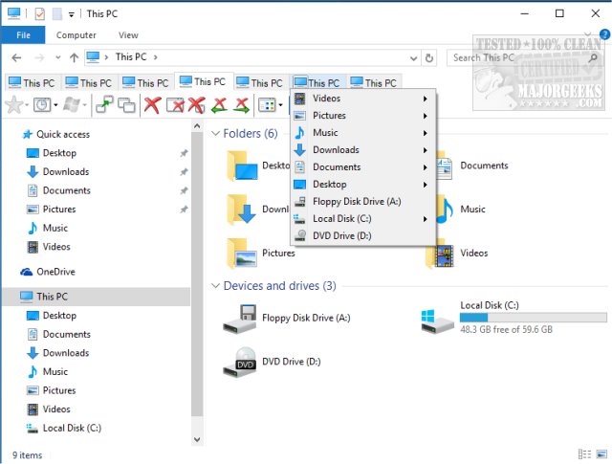The height and width of the screenshot is (464, 612).
Task: Open the recently closed tabs clock button
Action: pos(42,104)
